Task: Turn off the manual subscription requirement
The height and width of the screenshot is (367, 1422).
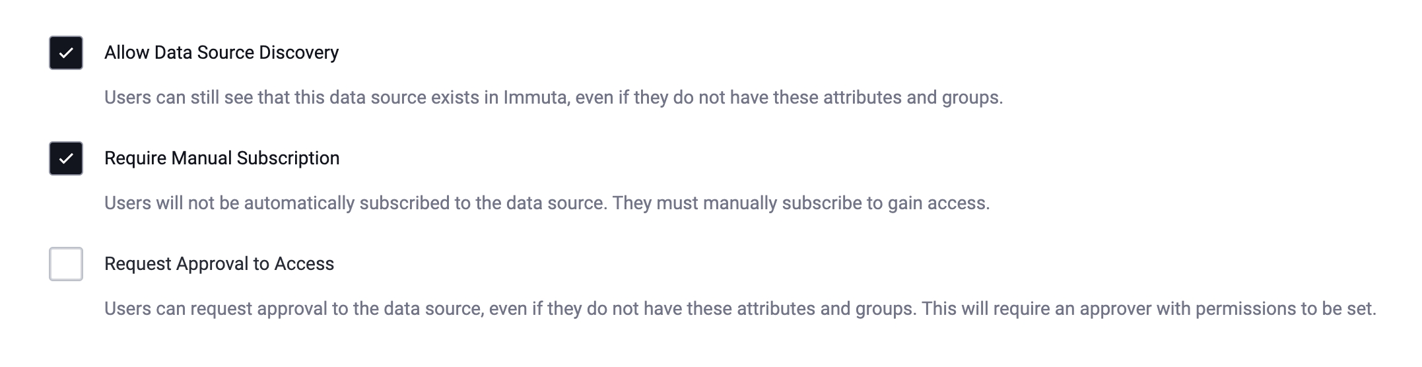Action: [66, 158]
